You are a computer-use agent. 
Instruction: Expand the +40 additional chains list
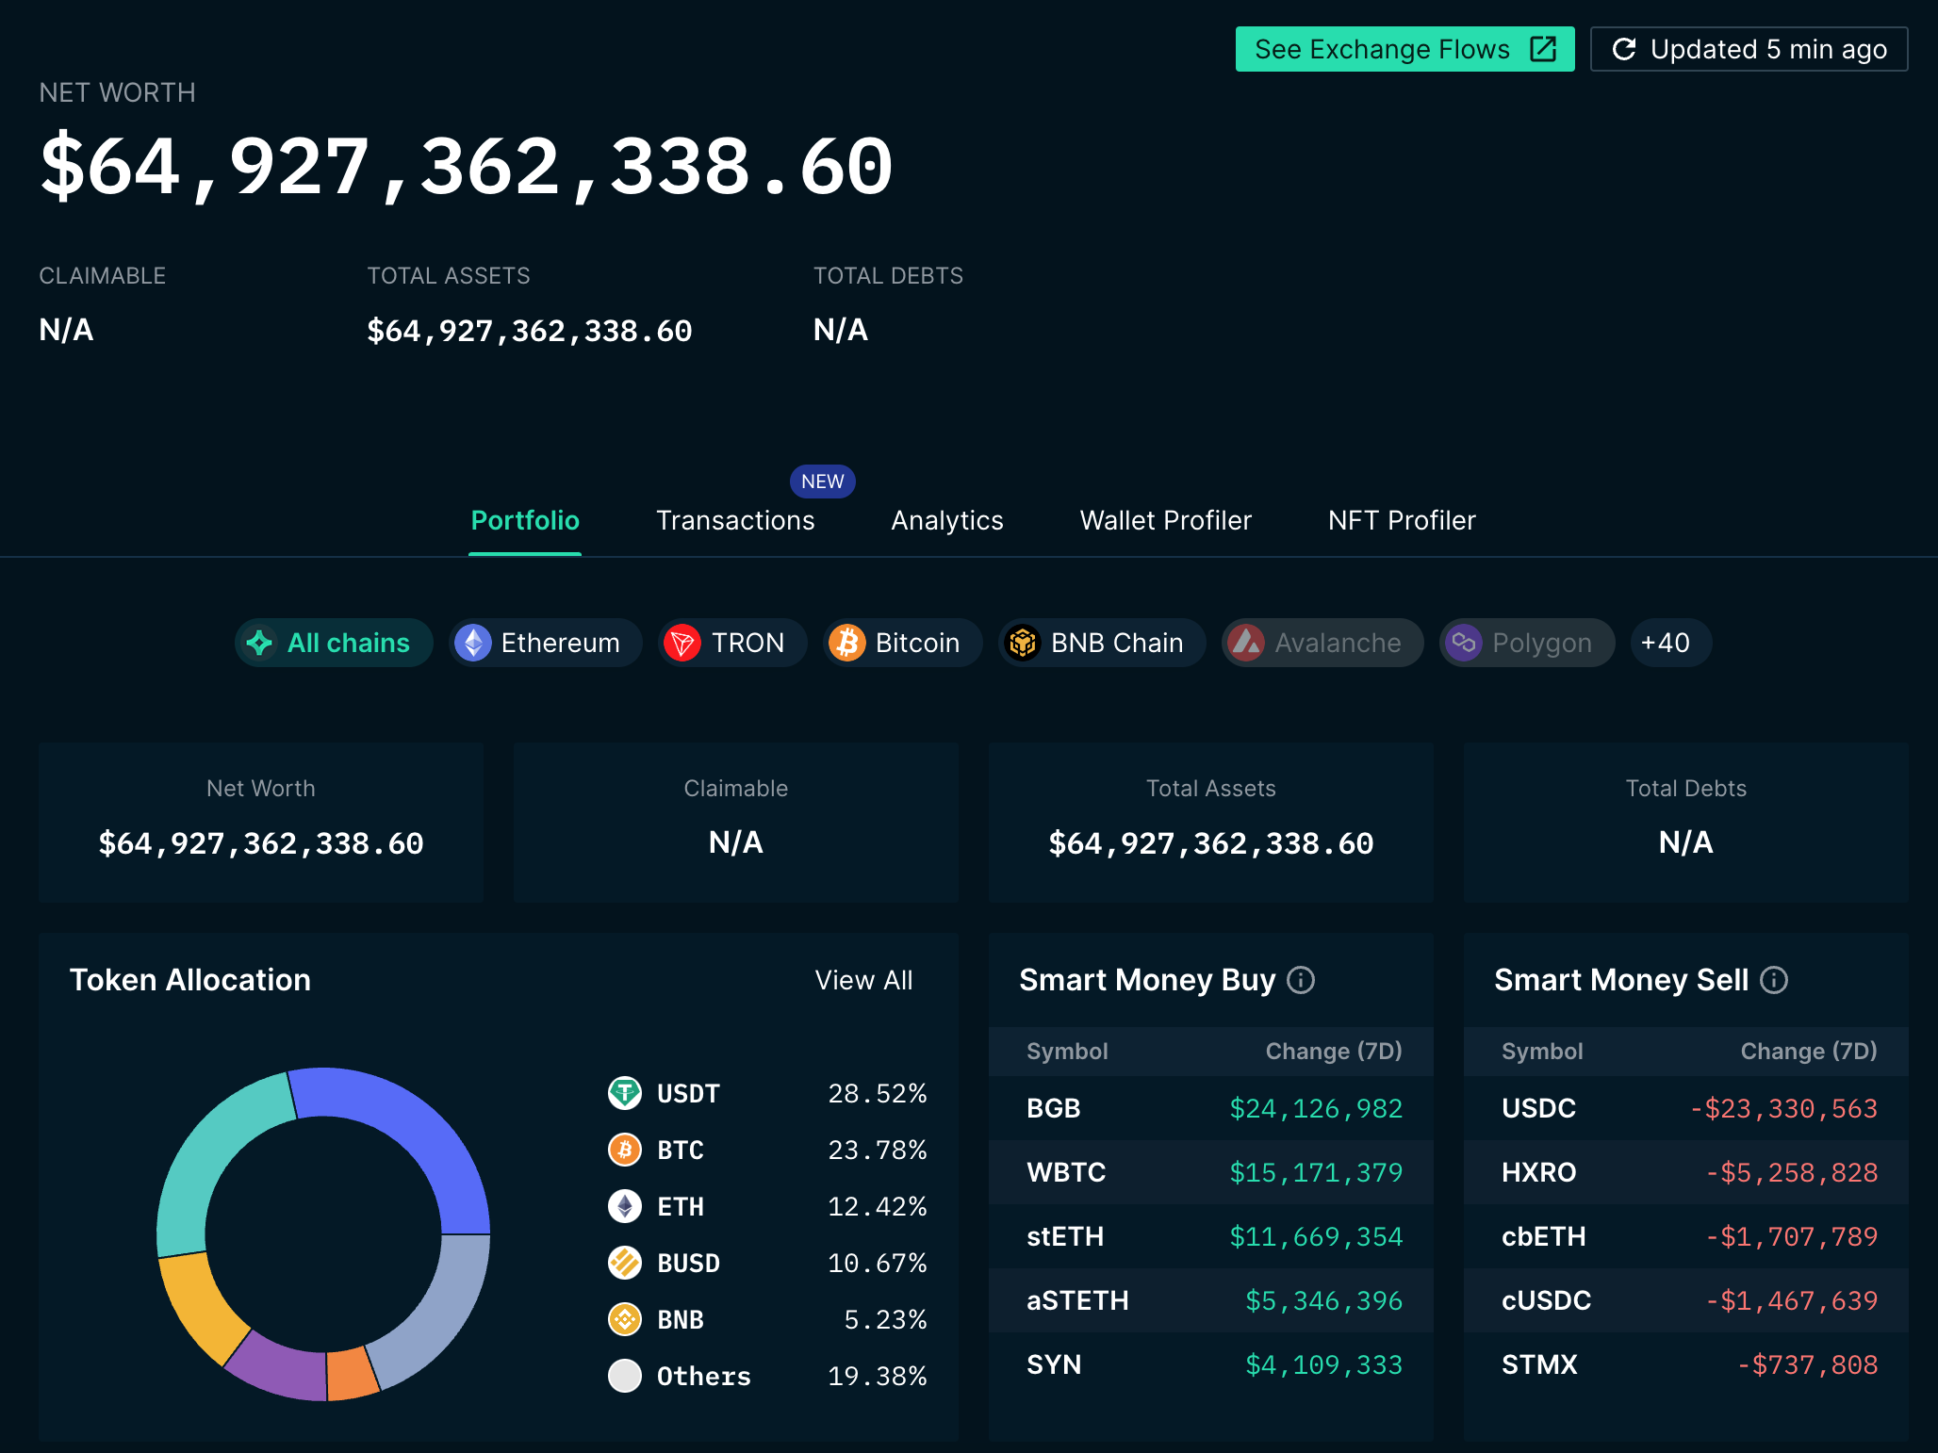point(1669,643)
